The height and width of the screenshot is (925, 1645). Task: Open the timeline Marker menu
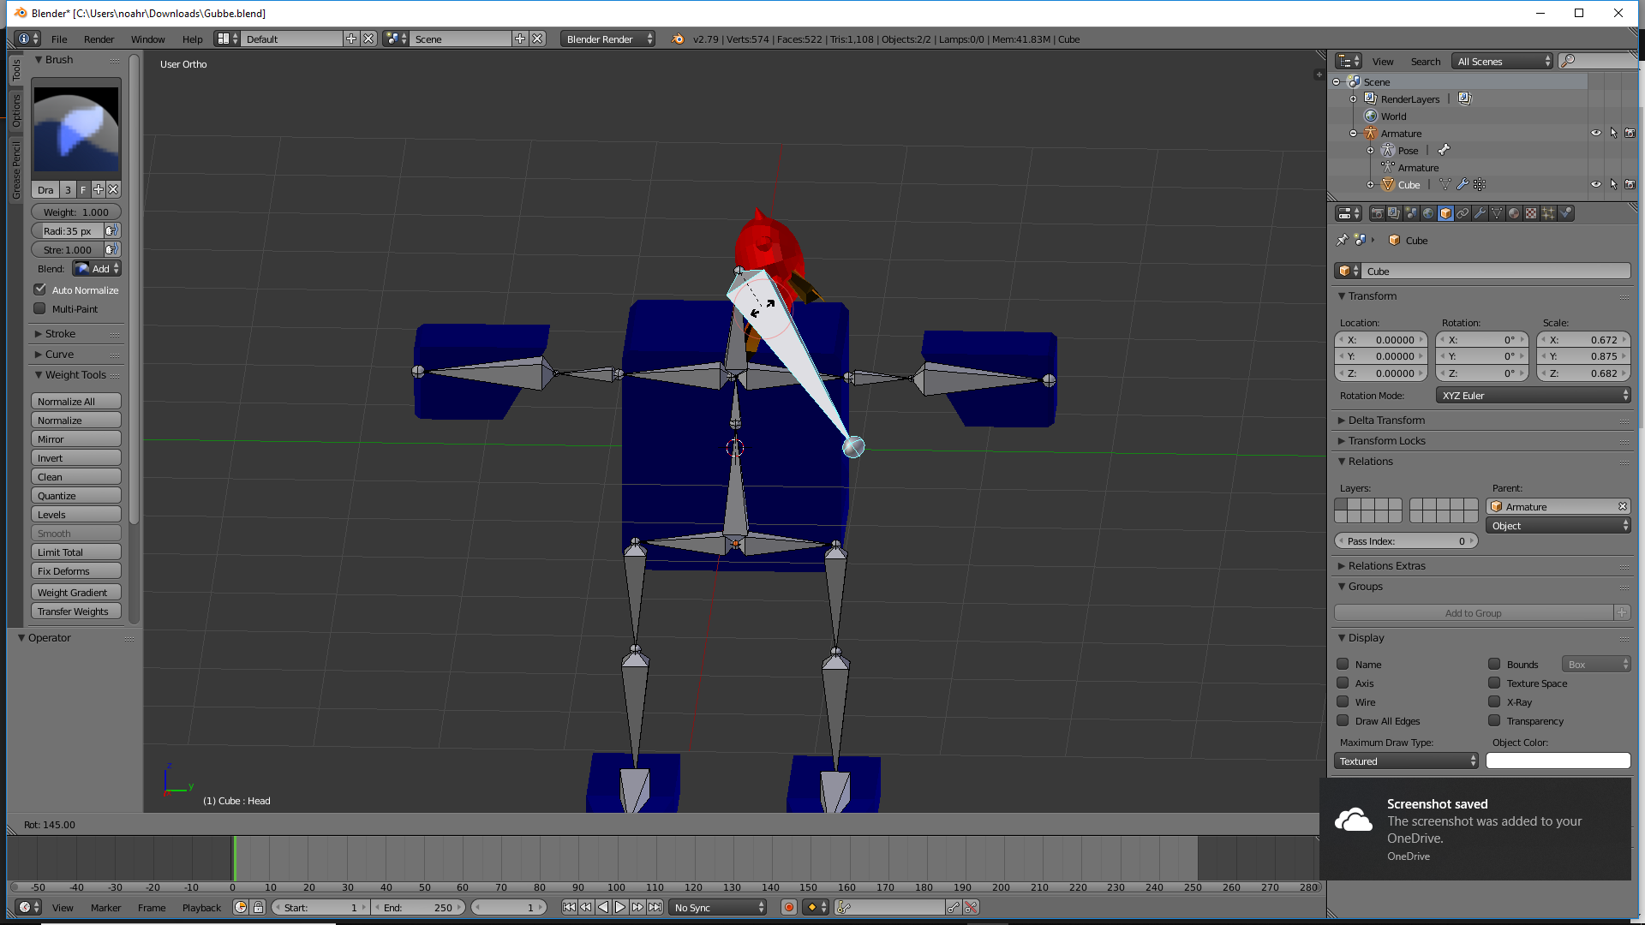[105, 907]
